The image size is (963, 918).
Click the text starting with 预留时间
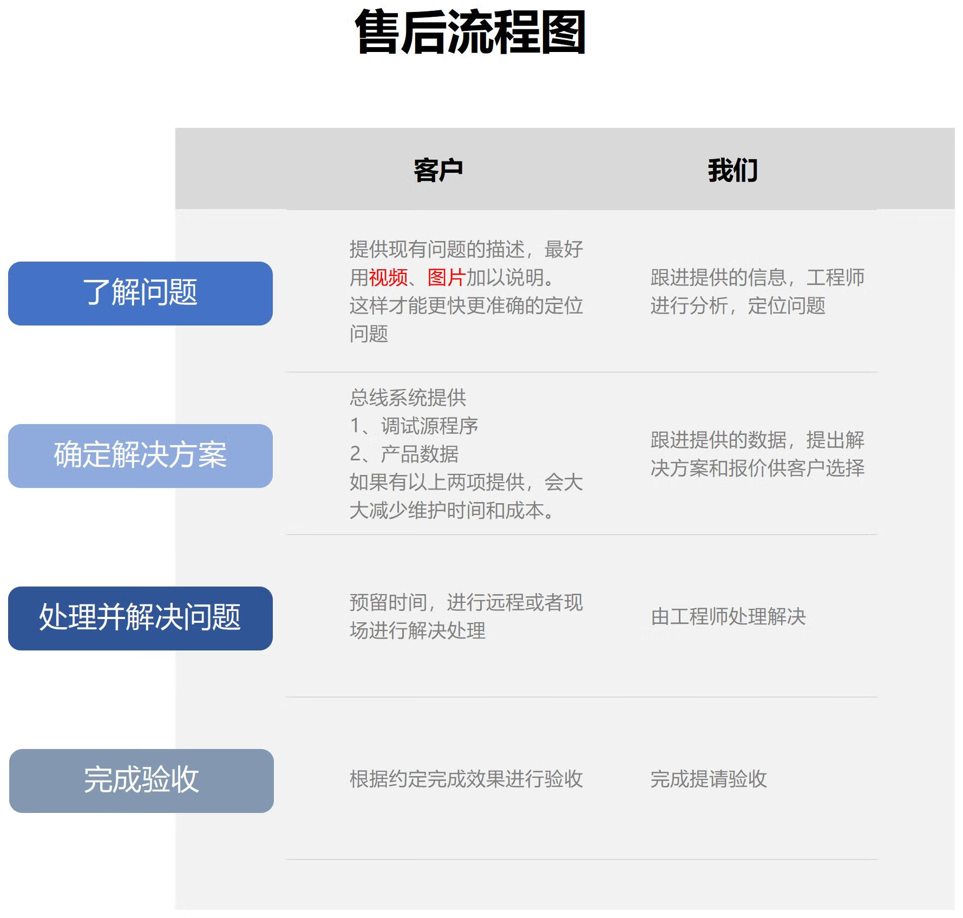466,602
